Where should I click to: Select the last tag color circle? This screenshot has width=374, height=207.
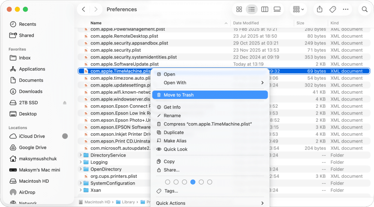point(210,182)
